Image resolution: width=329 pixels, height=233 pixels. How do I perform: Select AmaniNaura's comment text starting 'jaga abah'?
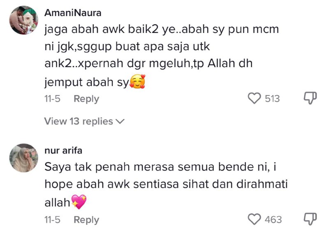tap(162, 56)
